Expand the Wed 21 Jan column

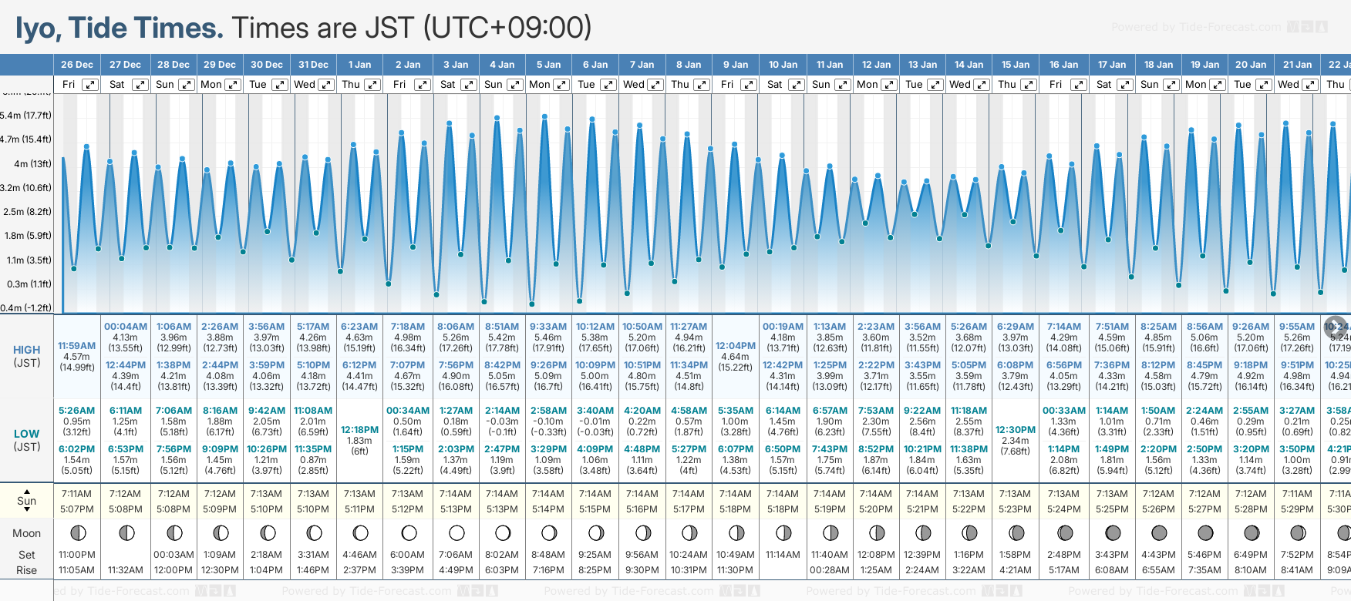1310,85
